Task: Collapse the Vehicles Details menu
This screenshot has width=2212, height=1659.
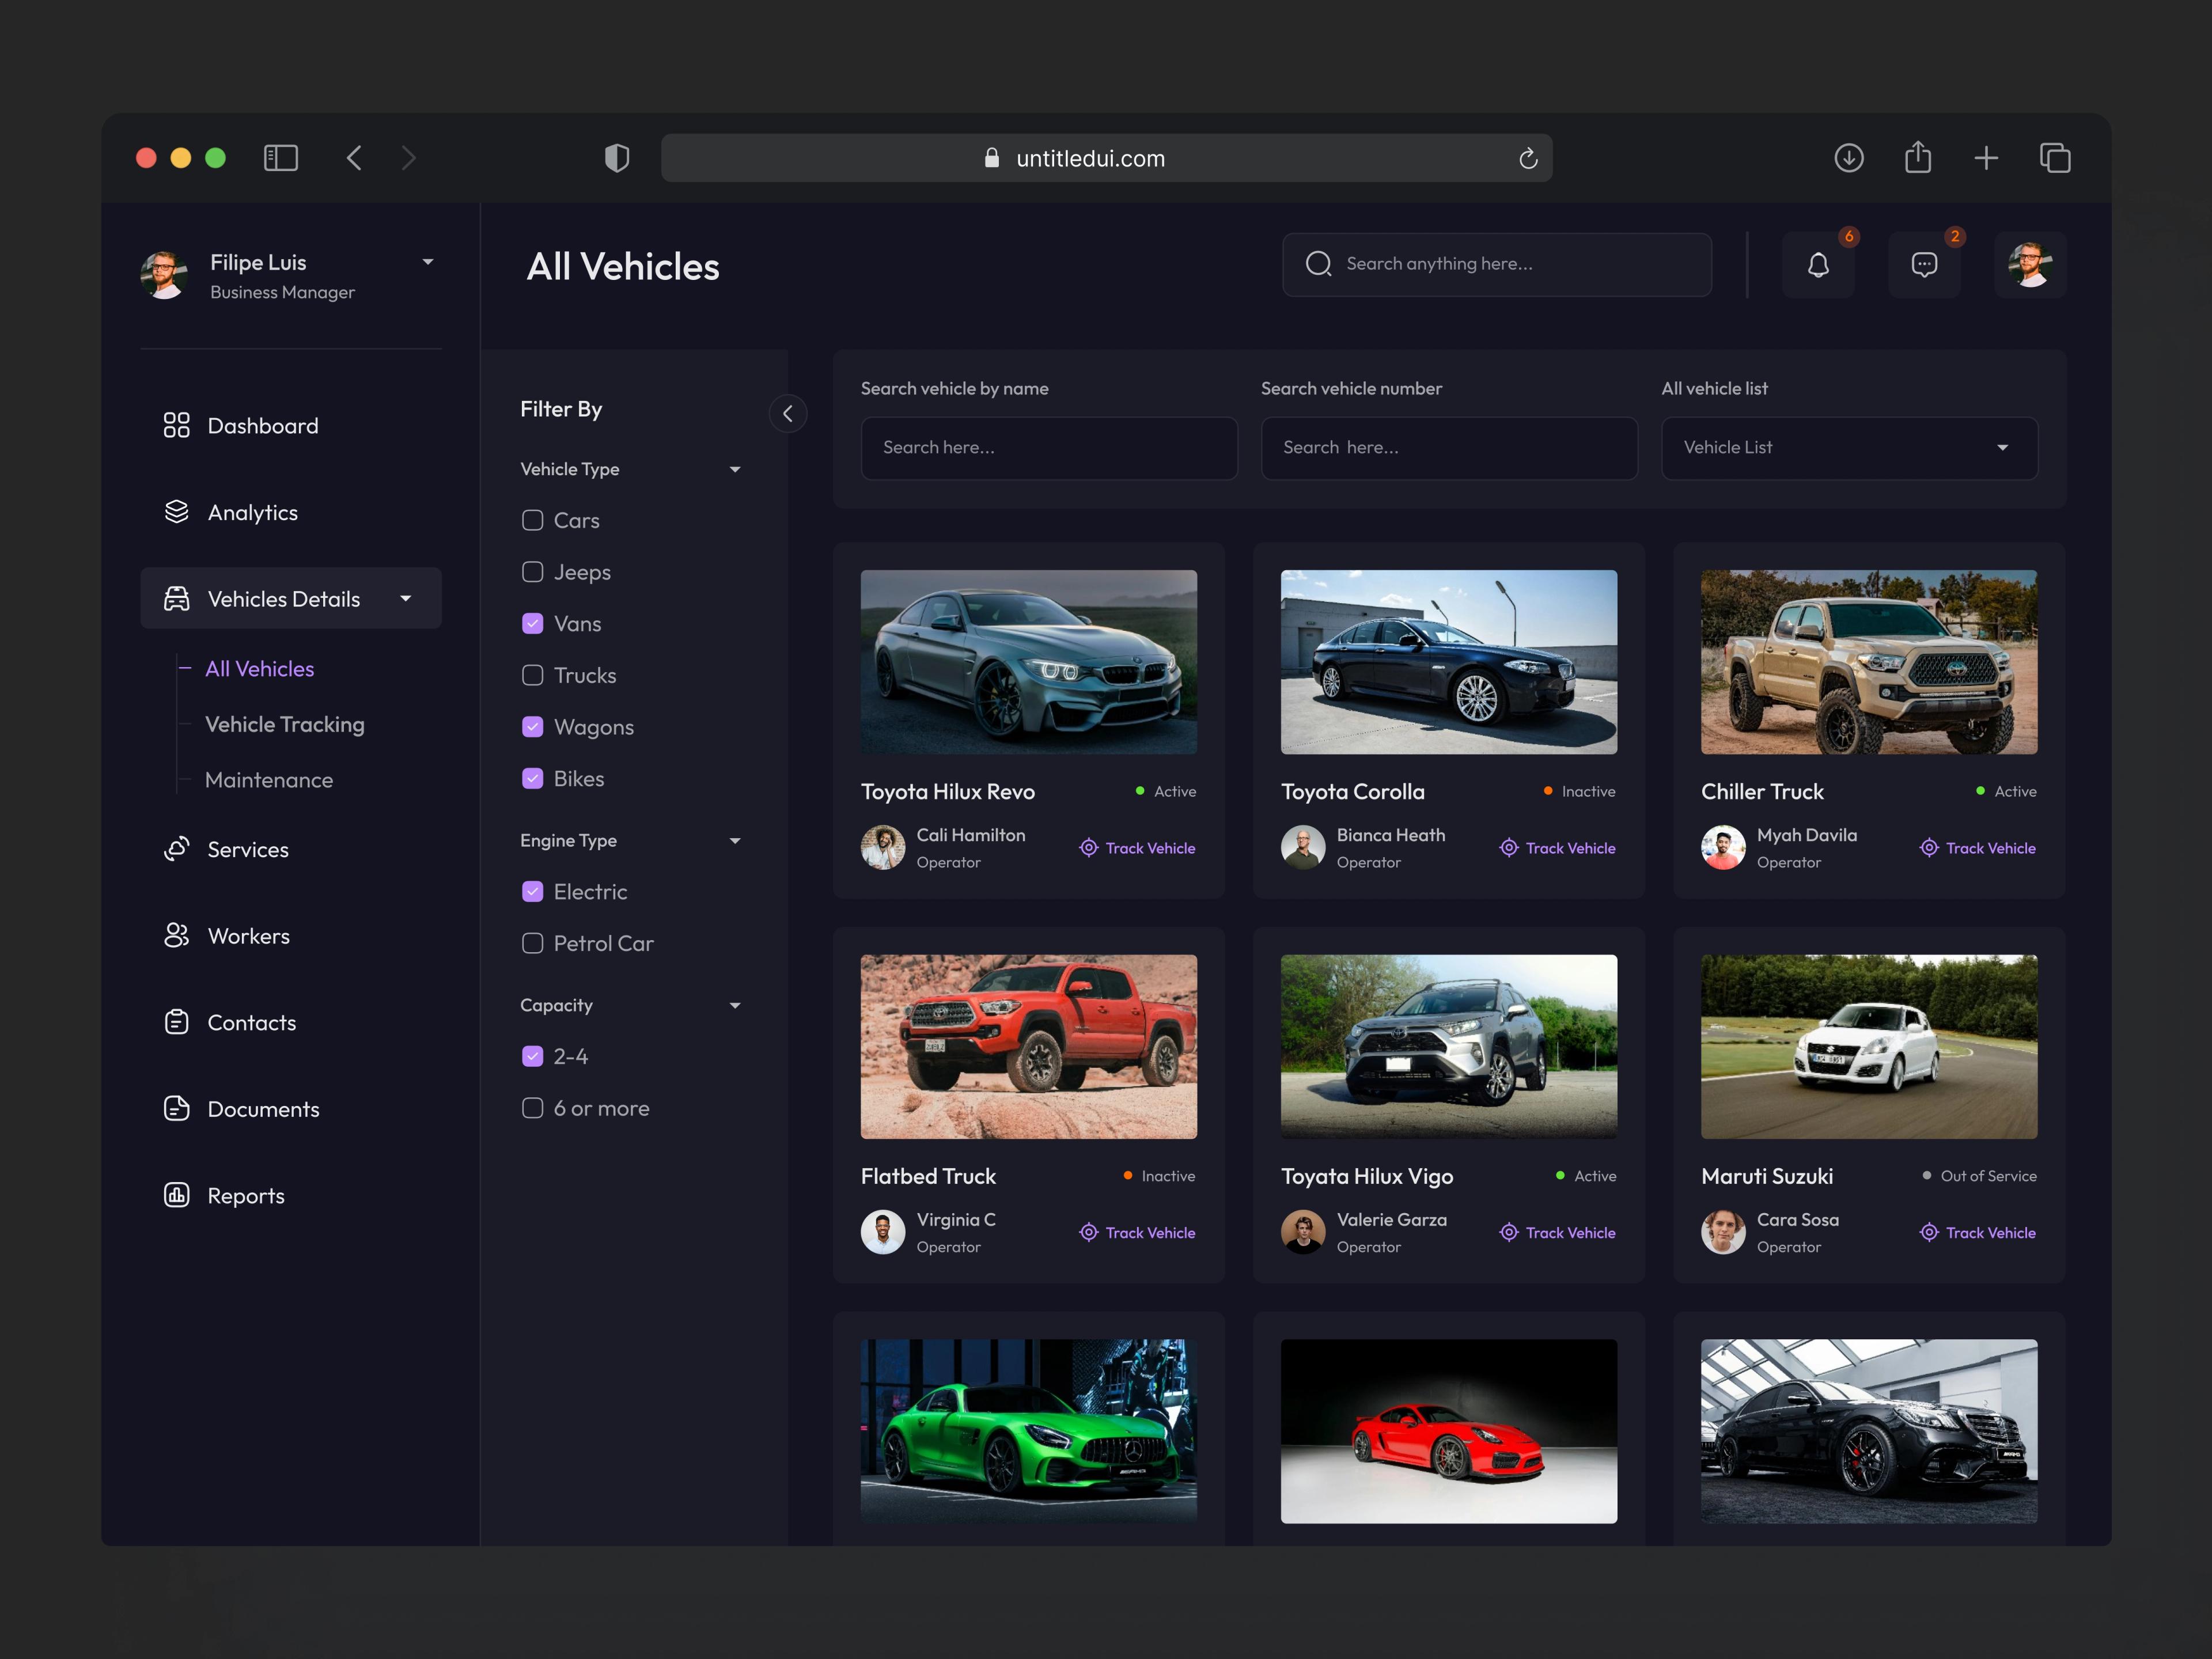Action: [x=406, y=598]
